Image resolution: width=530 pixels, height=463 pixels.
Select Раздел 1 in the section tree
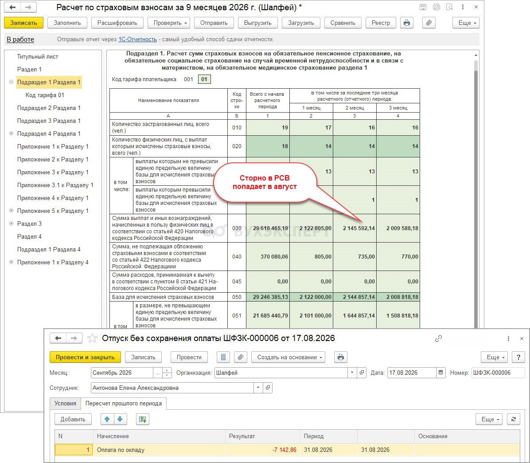[29, 69]
